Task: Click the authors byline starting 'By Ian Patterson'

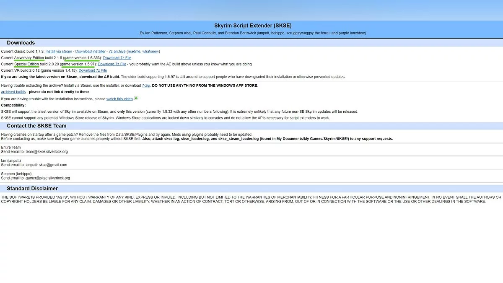Action: (253, 33)
